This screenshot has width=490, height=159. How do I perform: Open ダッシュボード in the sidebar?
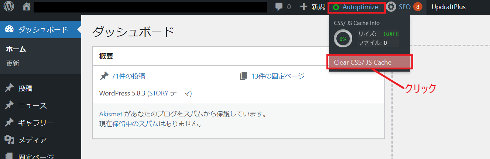click(x=43, y=30)
